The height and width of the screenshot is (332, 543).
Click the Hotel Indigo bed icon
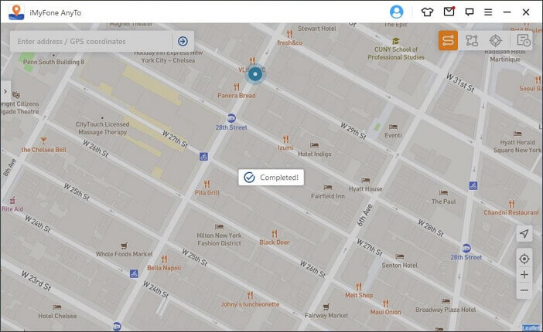[315, 145]
